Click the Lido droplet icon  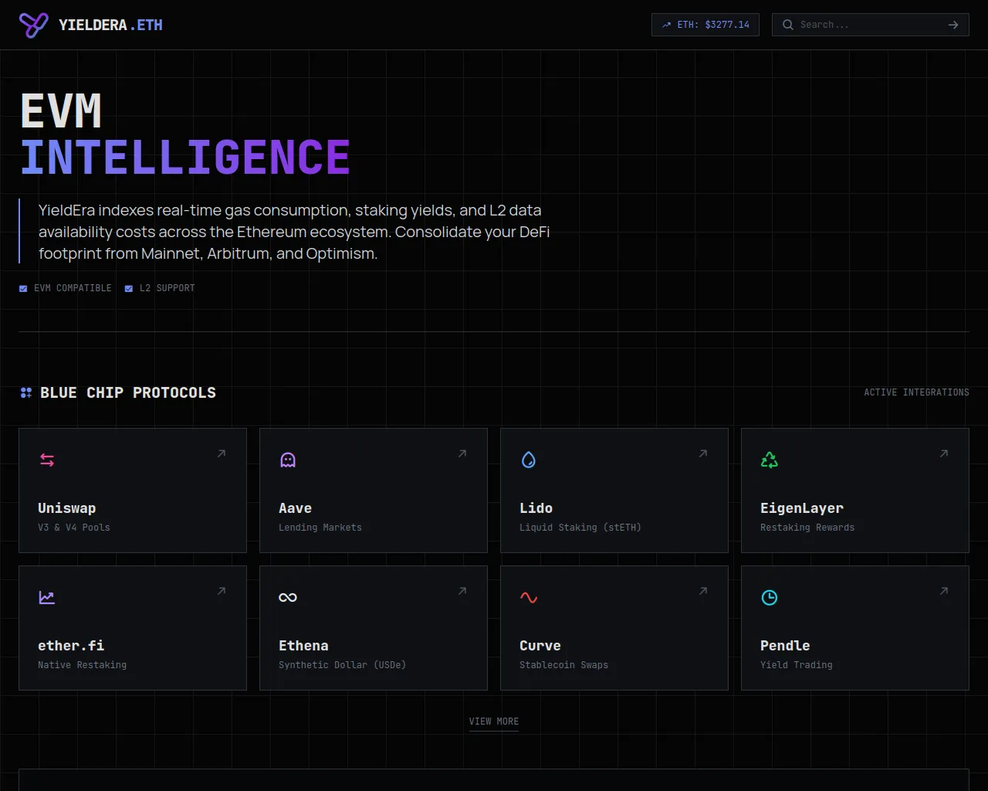pos(529,460)
